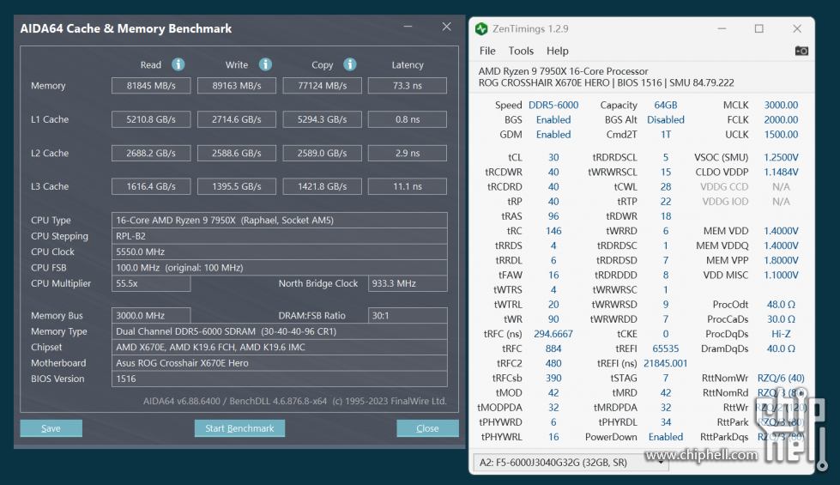Minimize the AIDA64 benchmark window

(x=408, y=27)
